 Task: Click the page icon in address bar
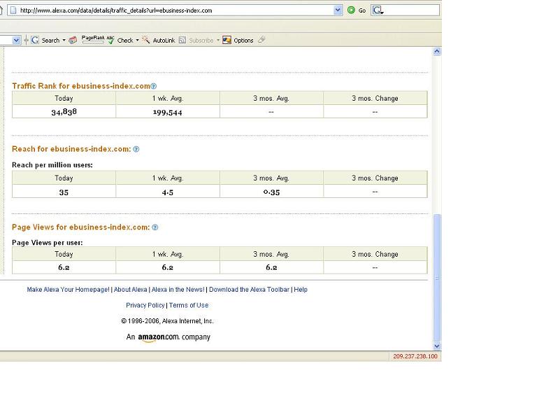[x=13, y=10]
